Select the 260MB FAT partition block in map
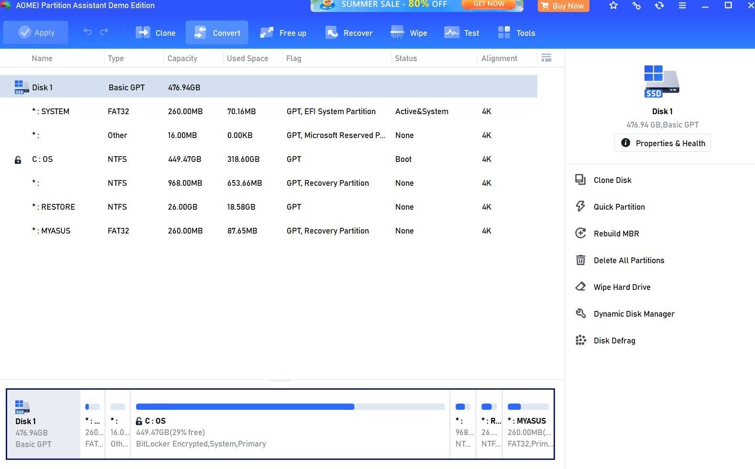Image resolution: width=755 pixels, height=469 pixels. coord(93,424)
